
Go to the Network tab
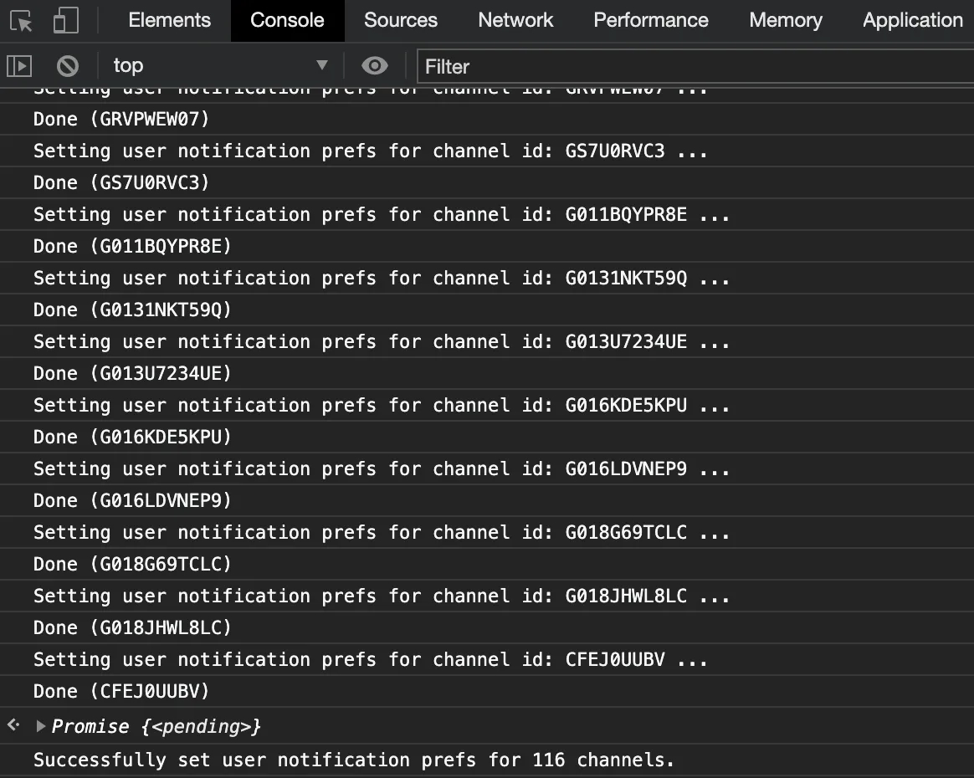pos(515,21)
